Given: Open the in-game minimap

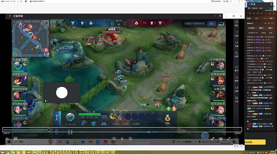Looking at the screenshot, I should tap(31, 38).
